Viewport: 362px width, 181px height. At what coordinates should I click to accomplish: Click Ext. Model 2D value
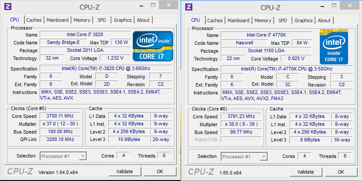[x=107, y=84]
